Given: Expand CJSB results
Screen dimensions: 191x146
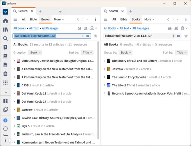Looking at the screenshot, I should 14,85.
